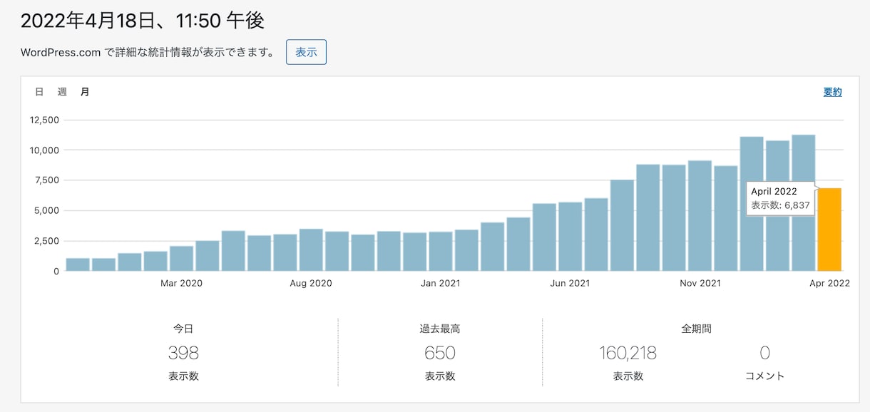Screen dimensions: 870x412
Task: Click the first leftmost bar in chart
Action: click(x=78, y=264)
